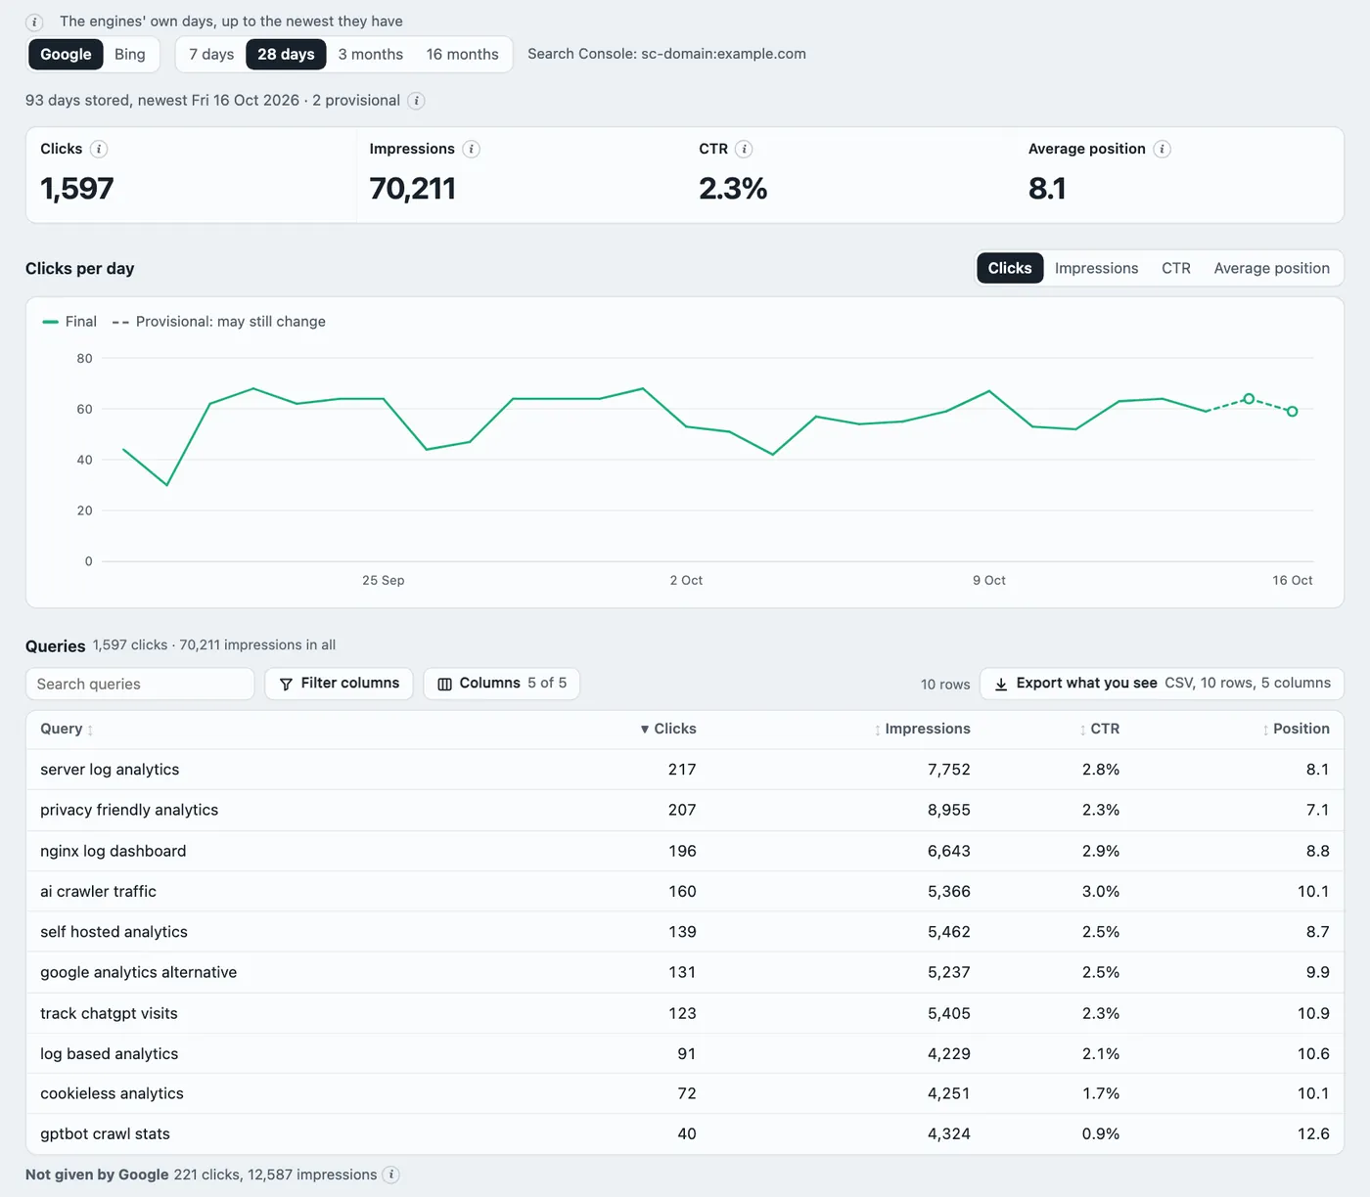Viewport: 1370px width, 1197px height.
Task: Click the provisional data point at 16 Oct
Action: [1293, 412]
